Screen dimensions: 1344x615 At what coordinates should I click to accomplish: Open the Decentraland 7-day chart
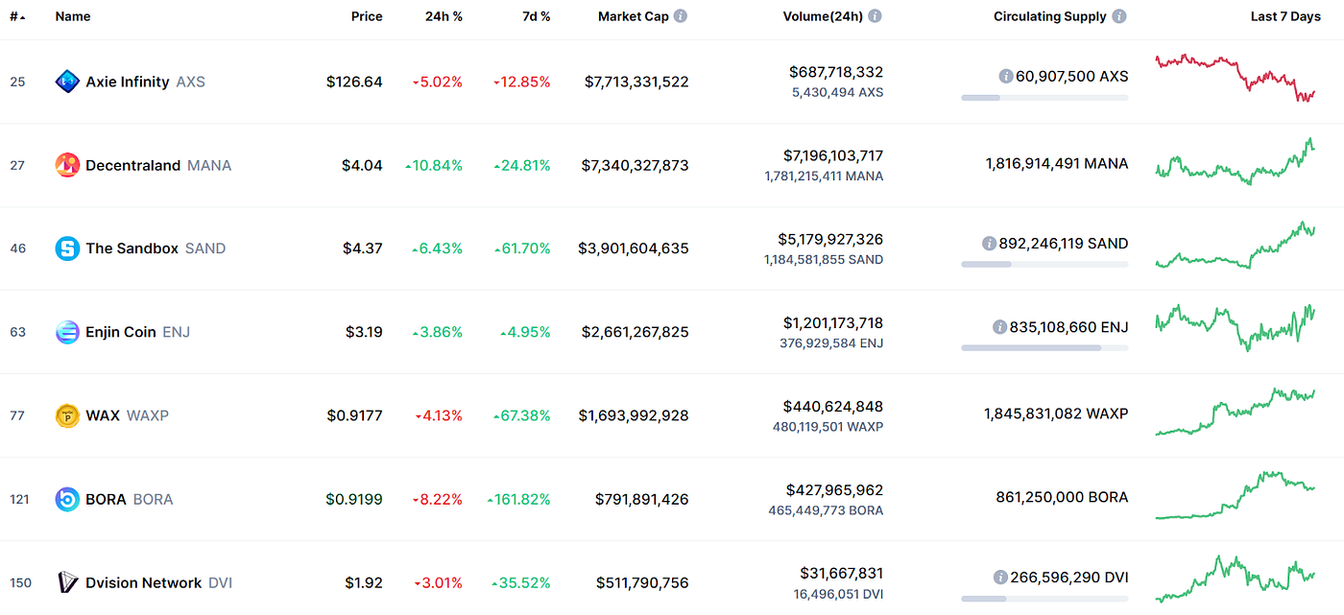click(x=1236, y=161)
